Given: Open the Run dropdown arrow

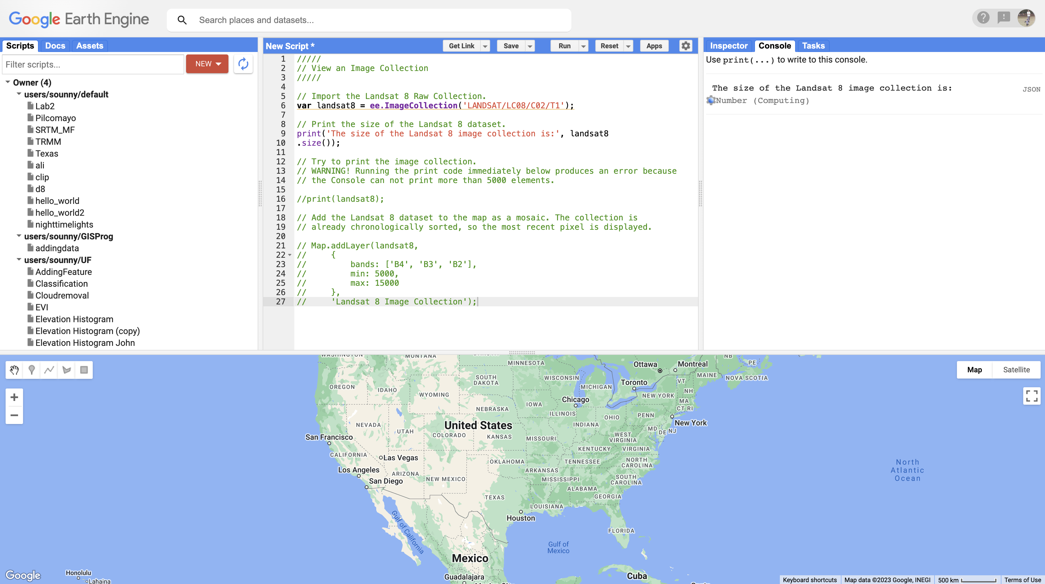Looking at the screenshot, I should click(583, 46).
